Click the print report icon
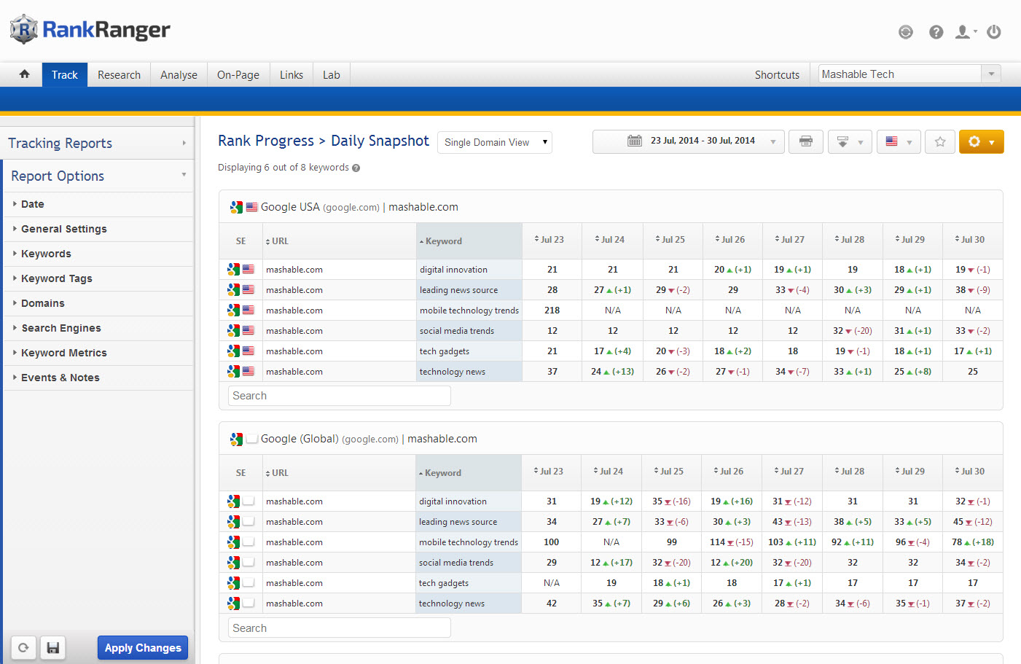1021x664 pixels. [805, 141]
